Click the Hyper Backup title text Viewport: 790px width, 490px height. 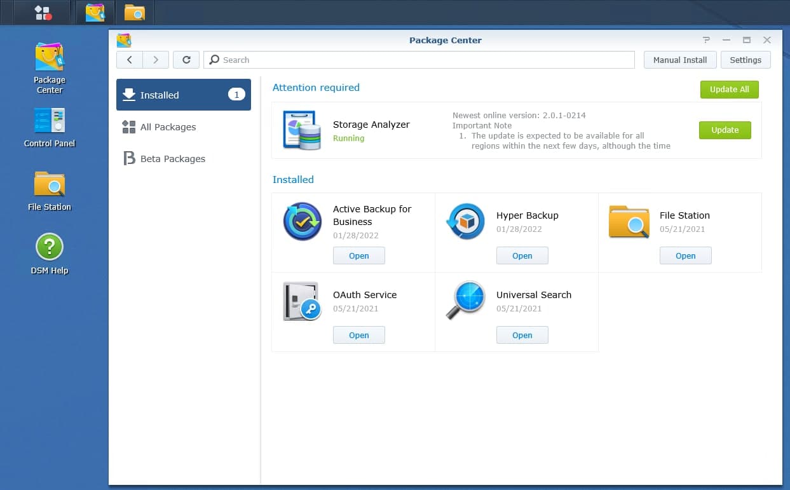point(528,215)
